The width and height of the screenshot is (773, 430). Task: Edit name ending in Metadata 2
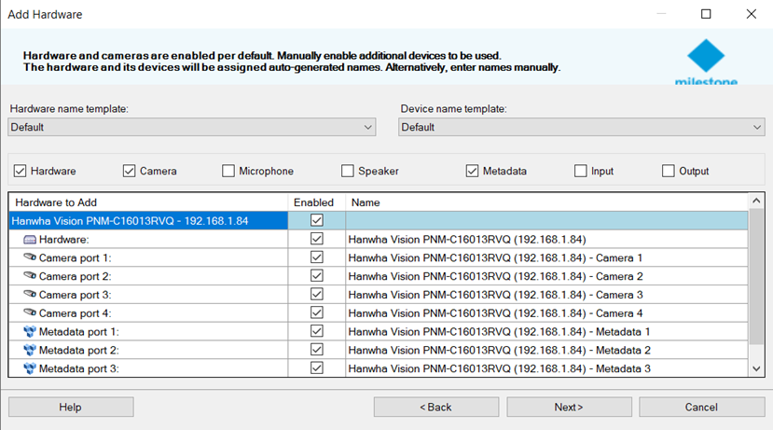(546, 350)
